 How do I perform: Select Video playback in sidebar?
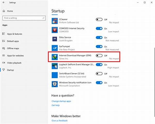14,63
